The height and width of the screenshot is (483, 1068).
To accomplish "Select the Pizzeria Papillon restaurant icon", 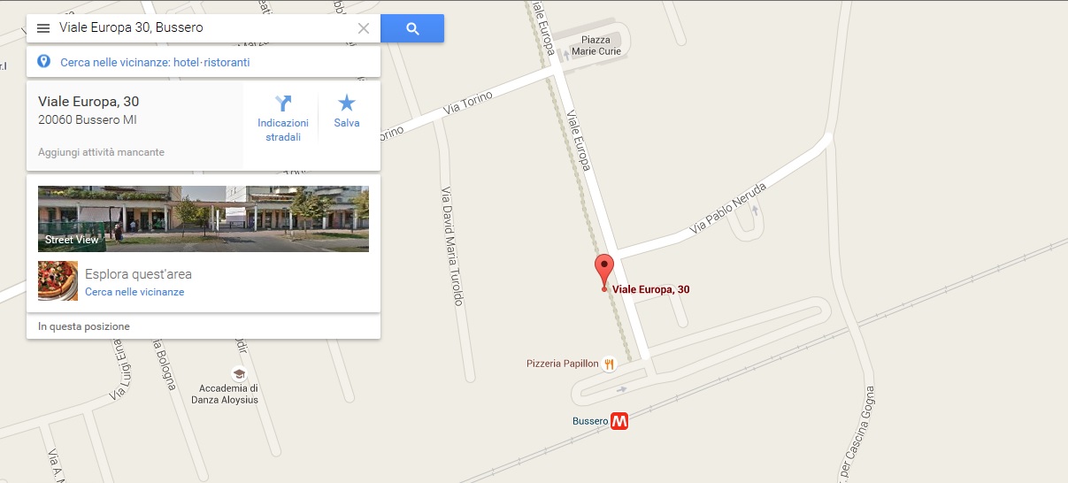I will (609, 364).
